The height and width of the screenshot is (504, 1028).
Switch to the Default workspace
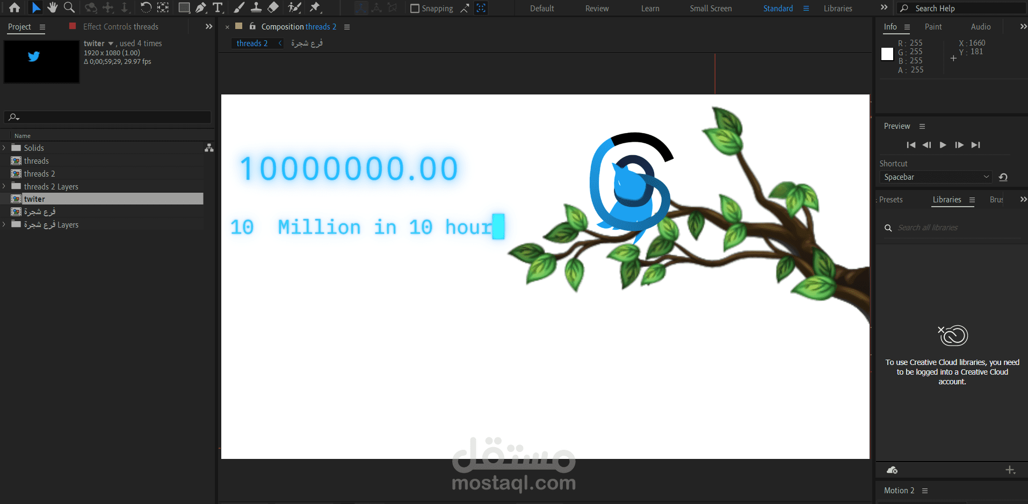542,9
